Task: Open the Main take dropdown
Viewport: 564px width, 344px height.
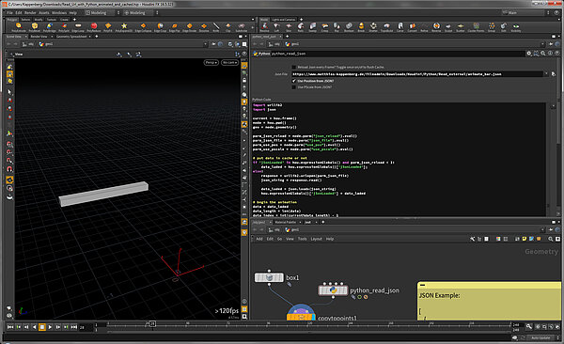Action: [x=526, y=12]
